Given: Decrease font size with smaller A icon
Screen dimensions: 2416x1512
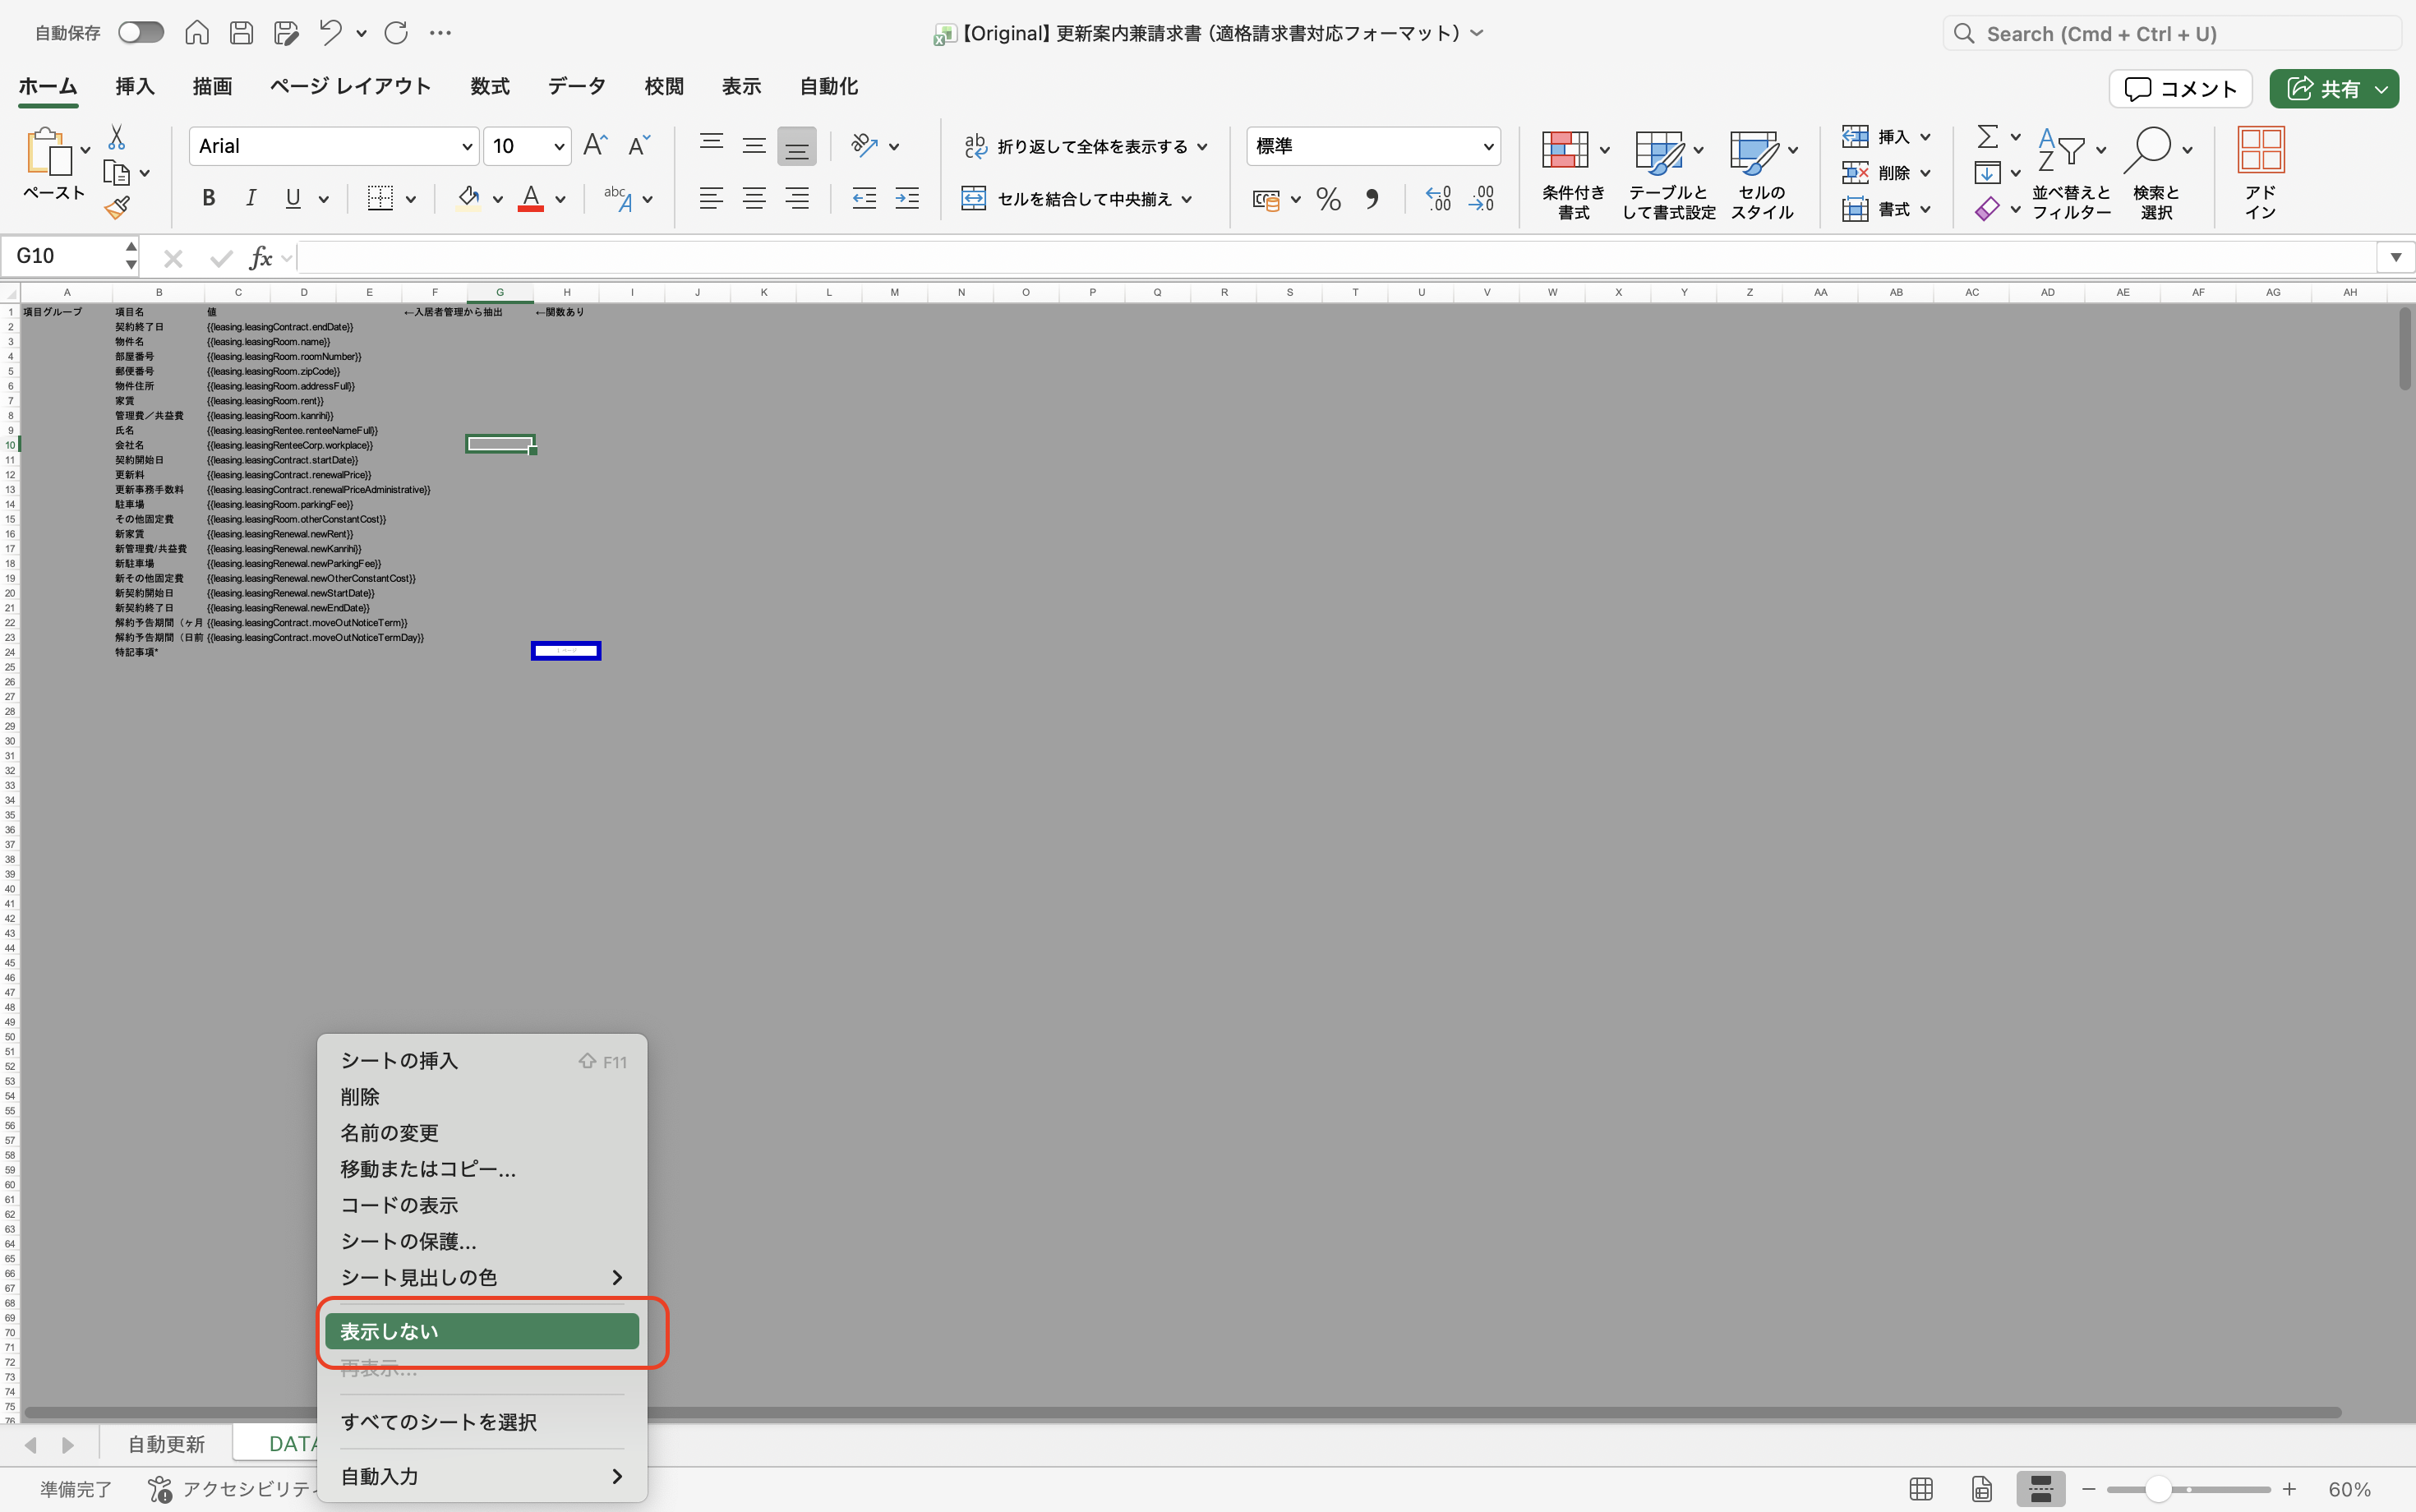Looking at the screenshot, I should point(639,146).
